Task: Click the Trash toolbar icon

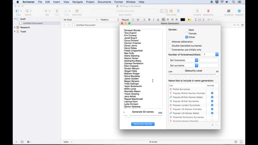Action: (57, 11)
